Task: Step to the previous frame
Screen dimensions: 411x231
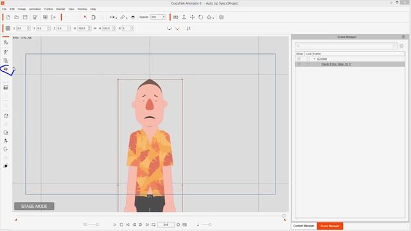Action: coord(134,225)
